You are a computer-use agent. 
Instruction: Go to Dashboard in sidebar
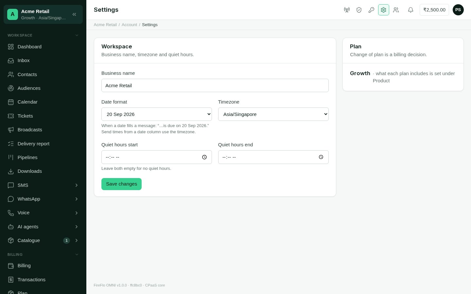(43, 47)
